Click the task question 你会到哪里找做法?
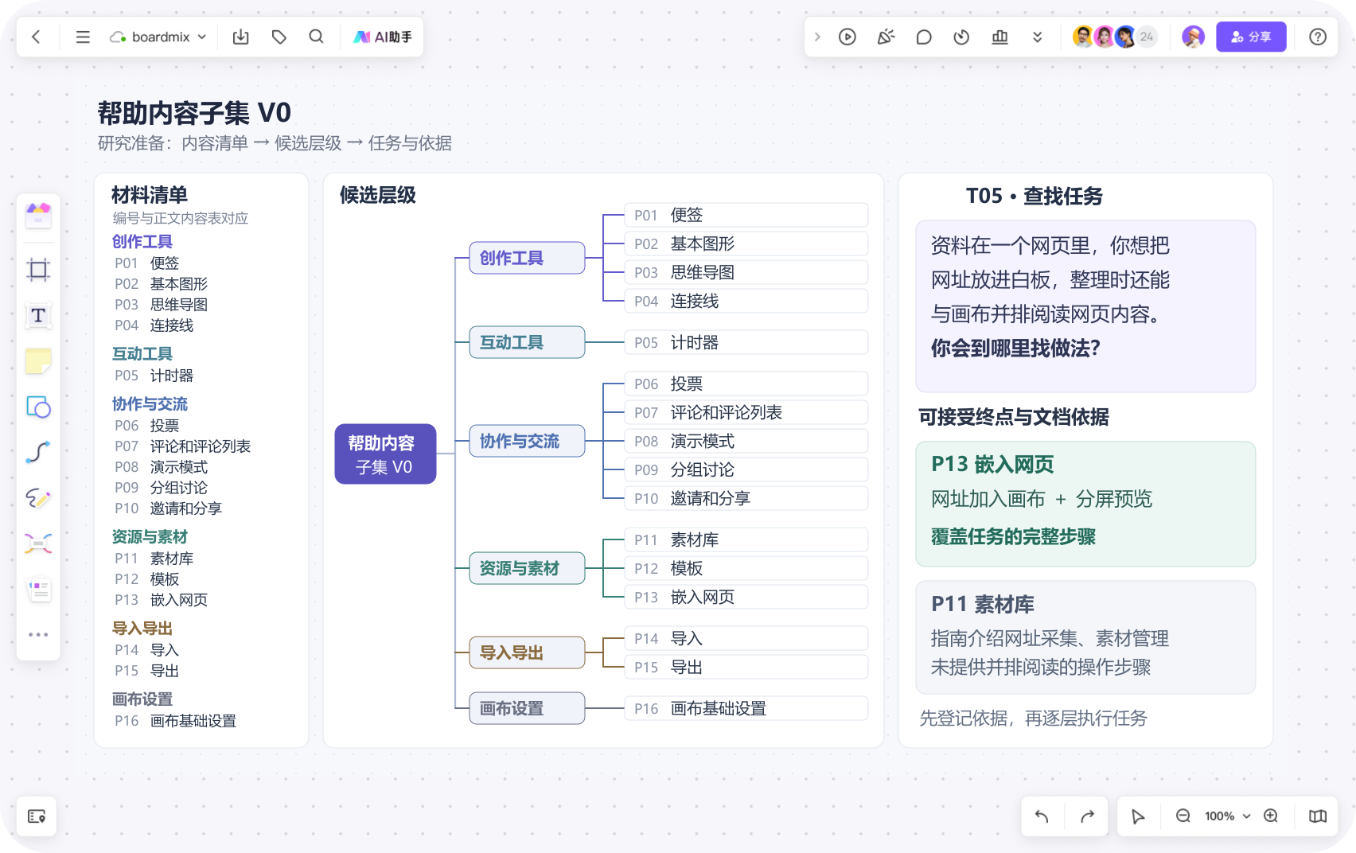The height and width of the screenshot is (853, 1356). (1015, 348)
